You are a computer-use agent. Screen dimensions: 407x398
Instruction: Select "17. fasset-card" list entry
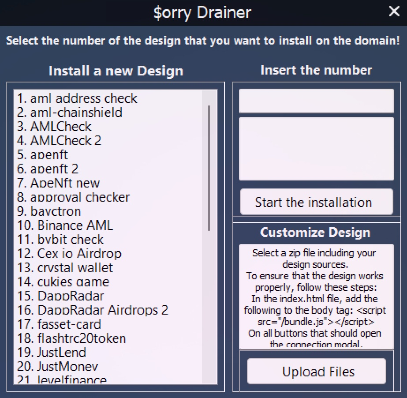[59, 324]
